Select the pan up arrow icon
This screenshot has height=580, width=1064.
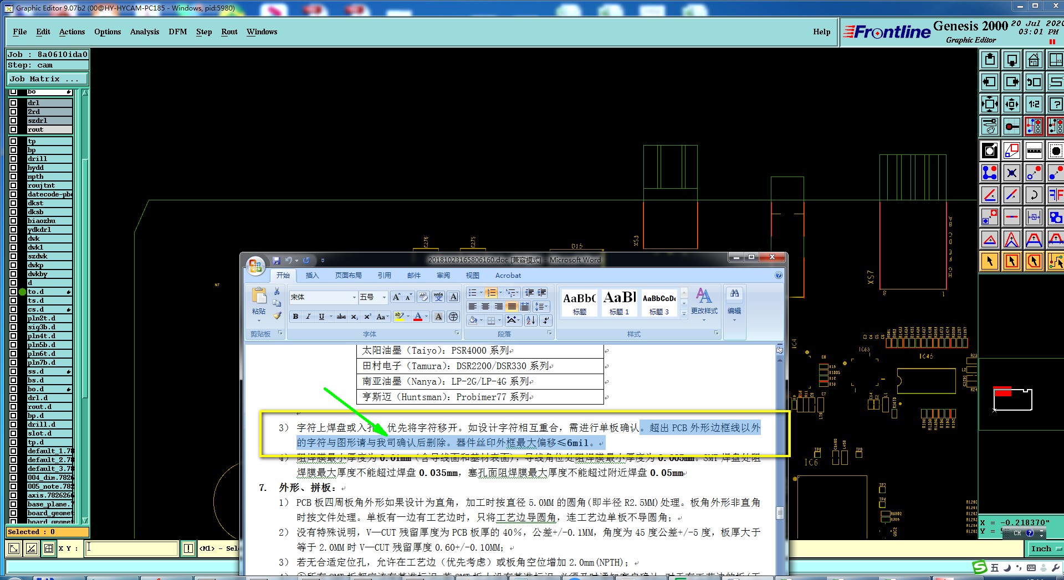point(990,60)
